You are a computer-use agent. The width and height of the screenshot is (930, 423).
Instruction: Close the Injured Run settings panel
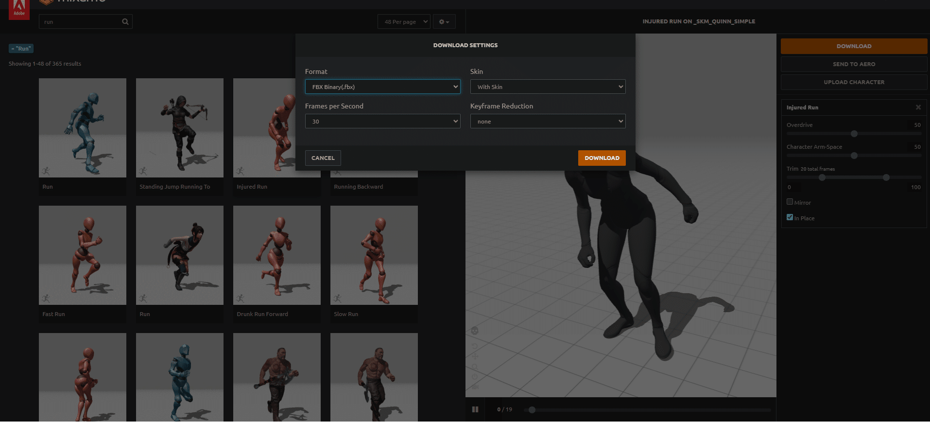coord(918,107)
